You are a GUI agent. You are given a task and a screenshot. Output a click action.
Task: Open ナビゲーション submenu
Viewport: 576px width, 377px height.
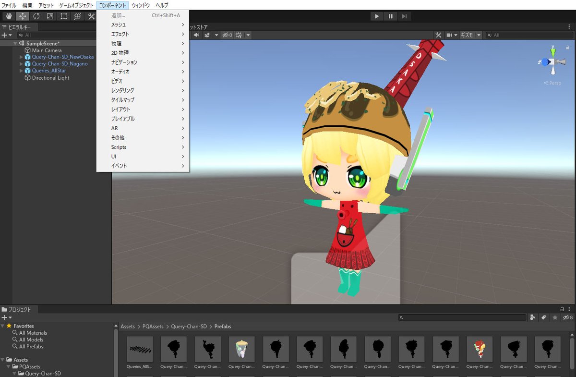pyautogui.click(x=143, y=62)
